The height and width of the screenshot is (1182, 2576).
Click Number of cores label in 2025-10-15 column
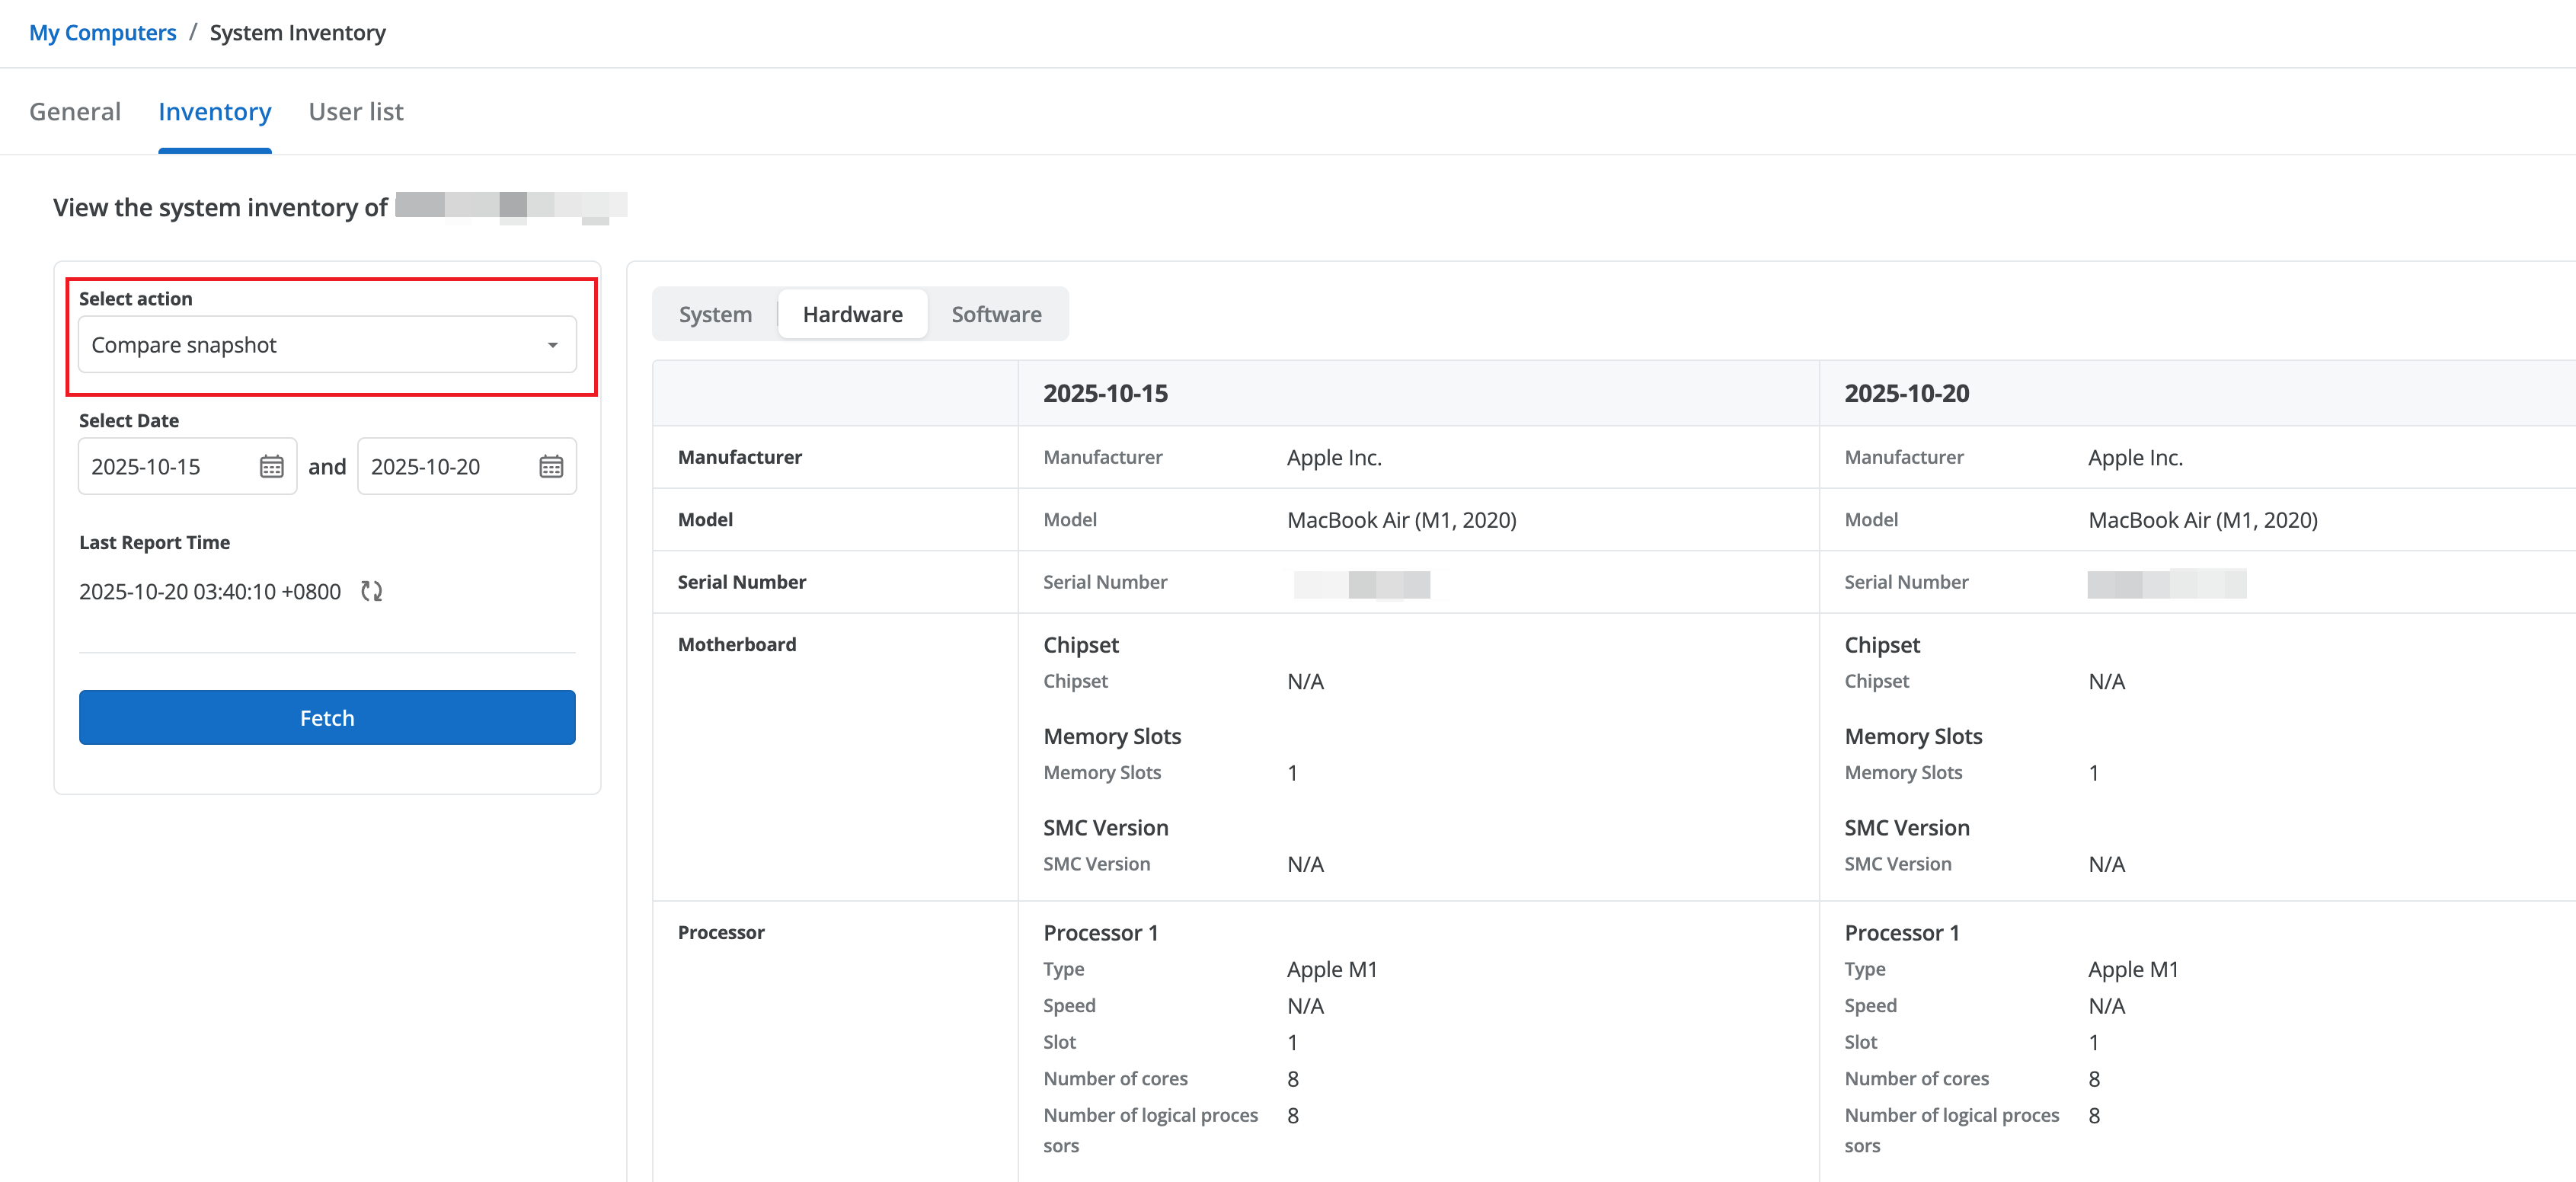(1115, 1078)
